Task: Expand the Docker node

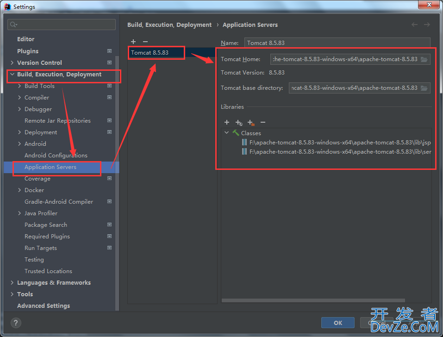Action: (x=19, y=190)
